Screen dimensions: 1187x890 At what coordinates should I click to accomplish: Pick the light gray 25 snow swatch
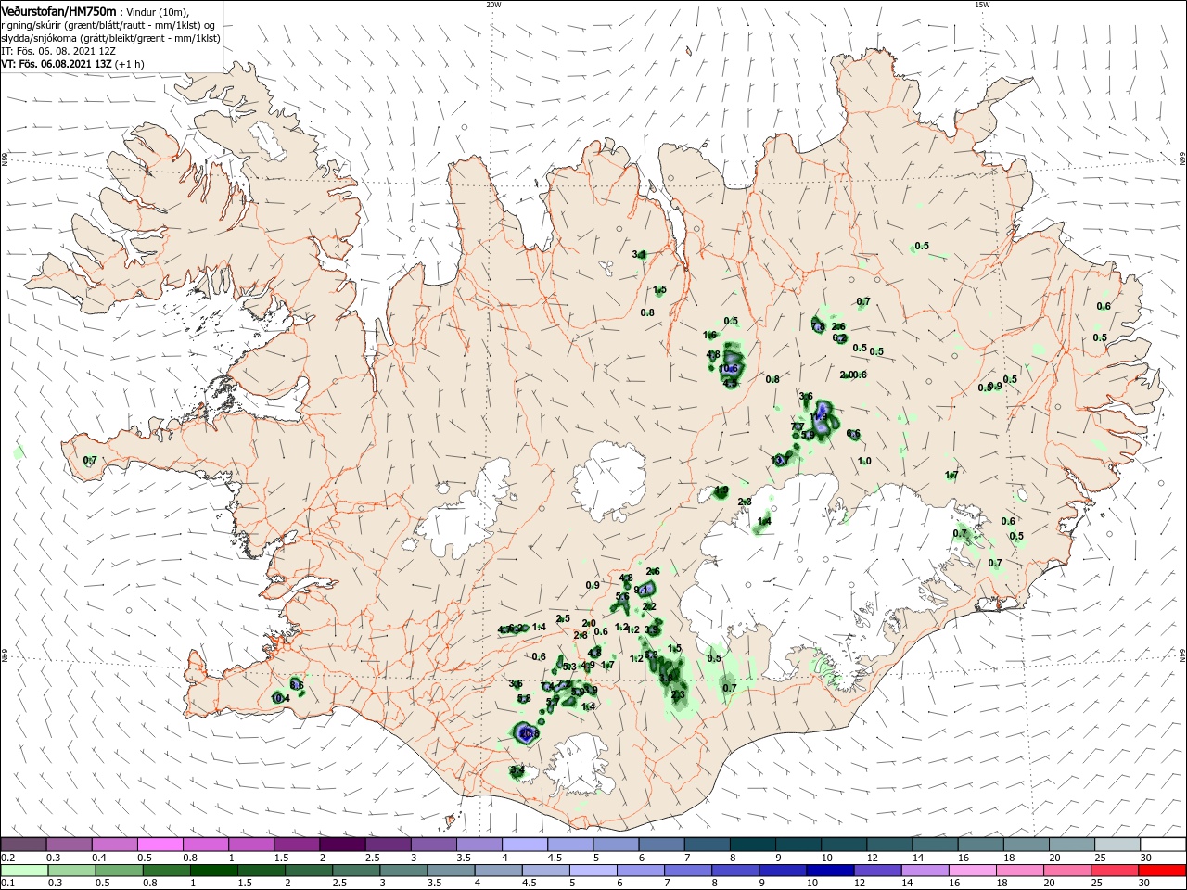[1117, 844]
